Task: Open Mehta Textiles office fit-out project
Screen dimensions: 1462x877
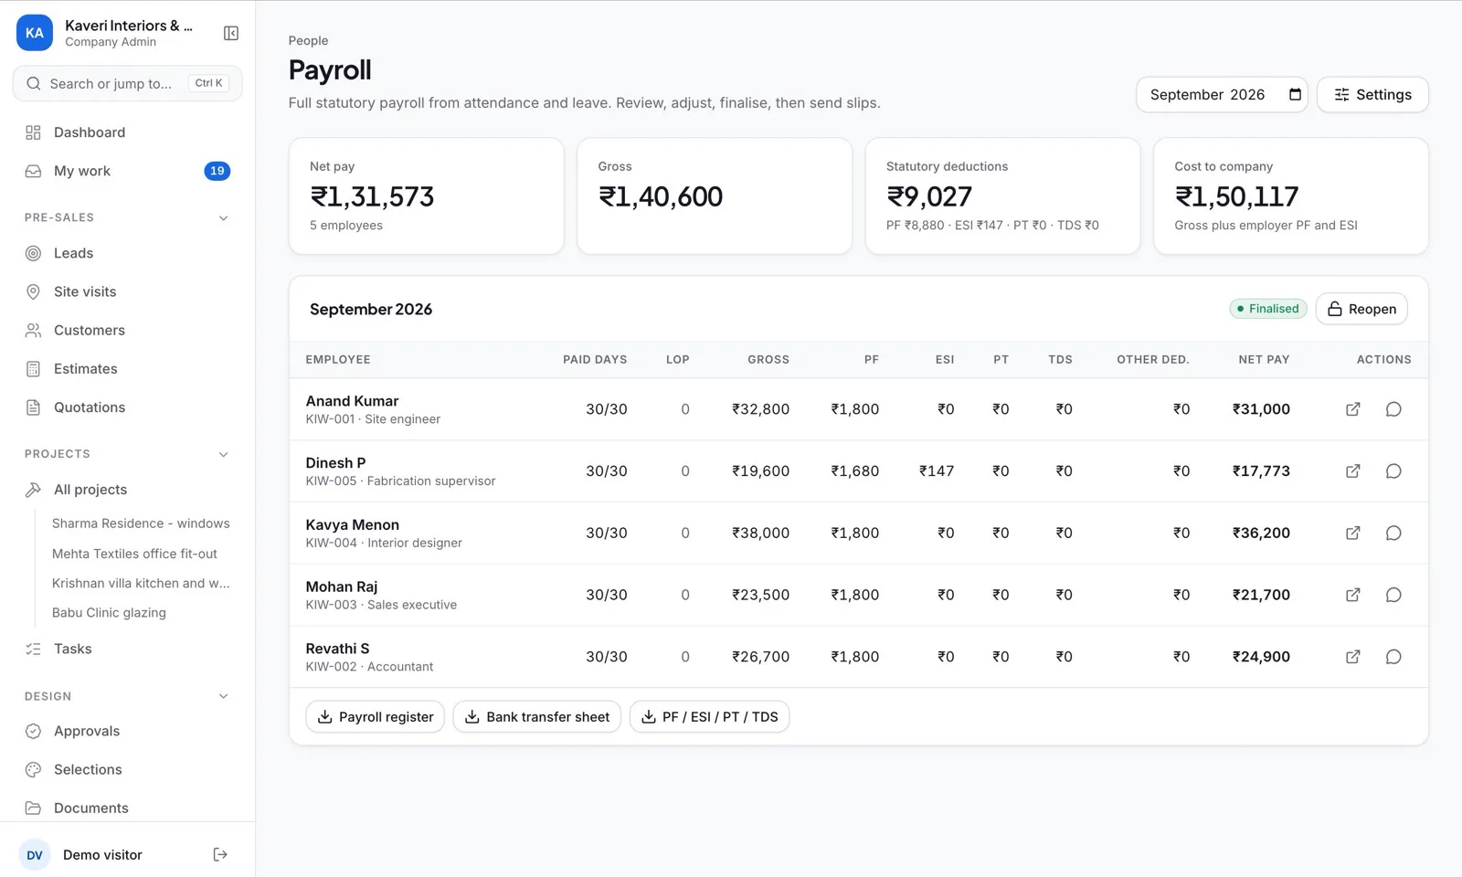Action: pos(134,554)
